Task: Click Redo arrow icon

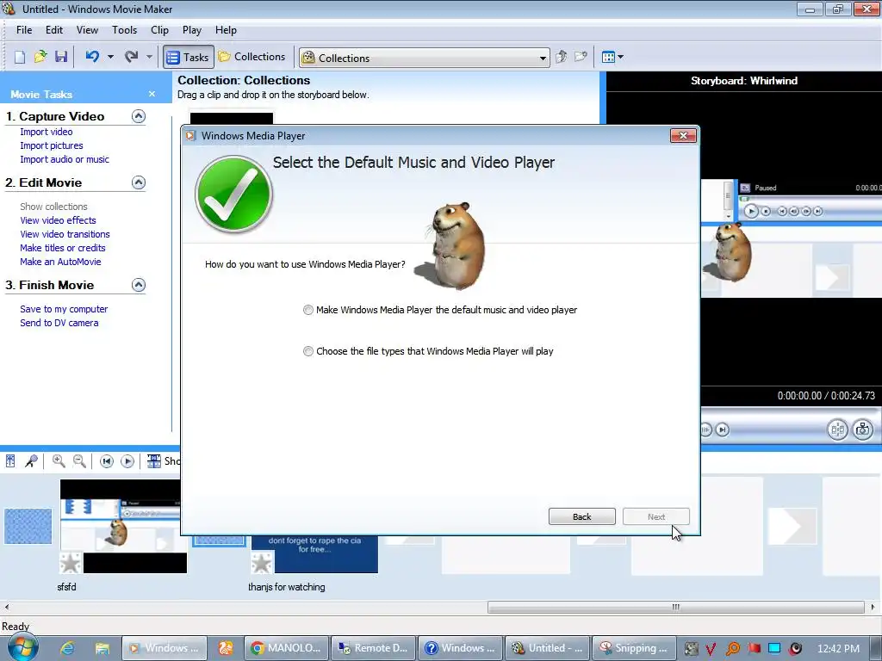Action: [x=131, y=57]
